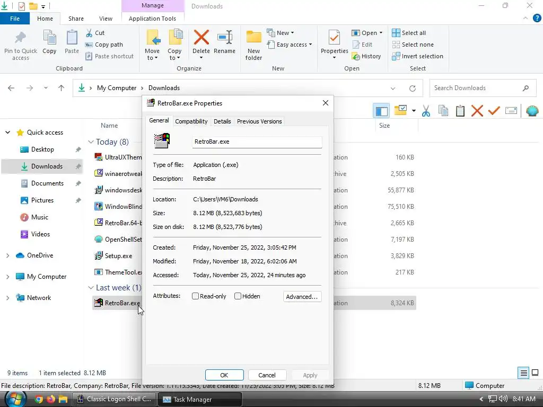Viewport: 543px width, 407px height.
Task: Click the Start orb button
Action: (15, 399)
